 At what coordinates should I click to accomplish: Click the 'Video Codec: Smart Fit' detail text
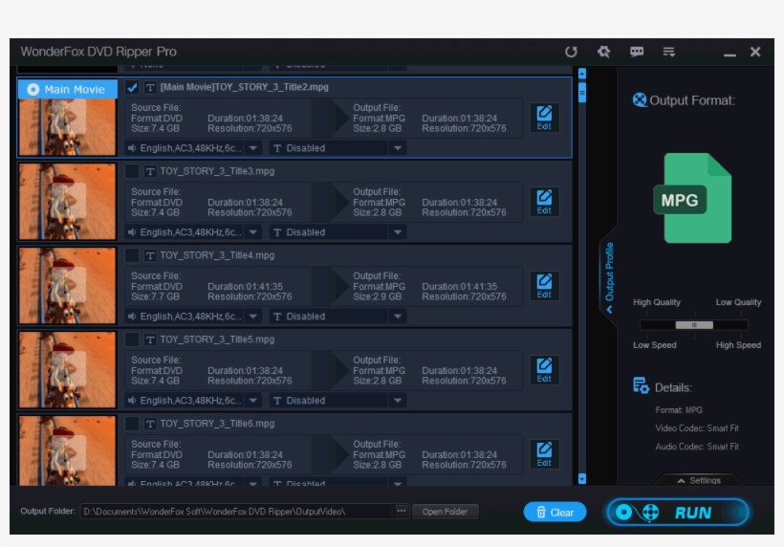click(x=696, y=428)
